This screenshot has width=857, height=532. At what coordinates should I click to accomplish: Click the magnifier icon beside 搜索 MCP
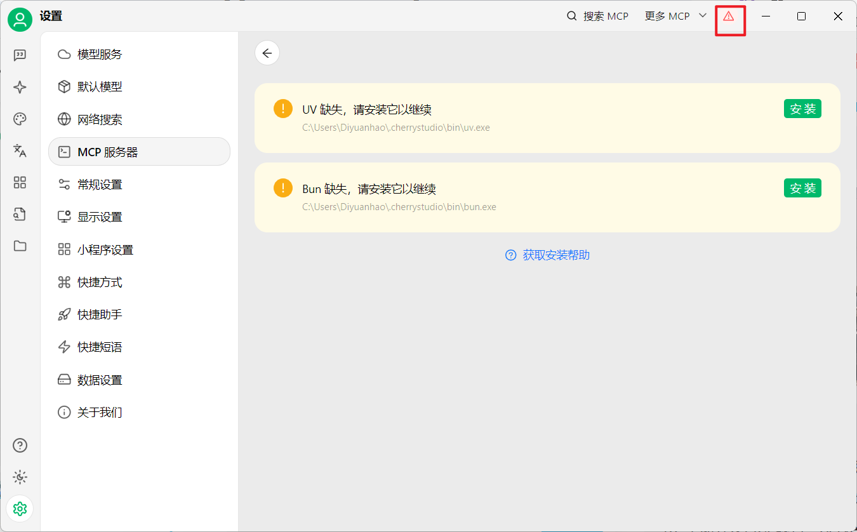pos(572,16)
